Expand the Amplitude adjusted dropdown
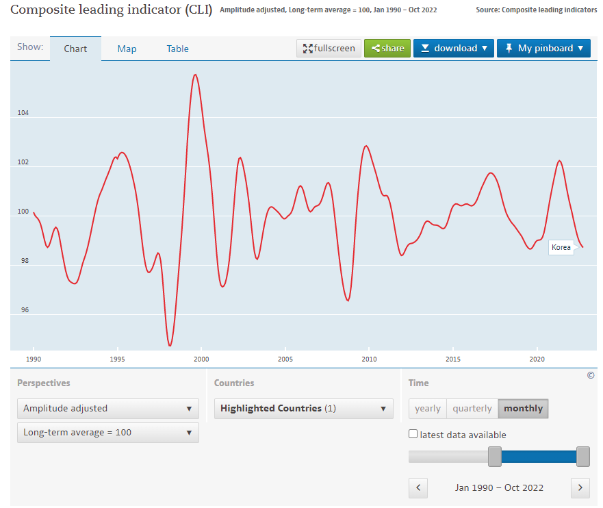 [x=107, y=409]
